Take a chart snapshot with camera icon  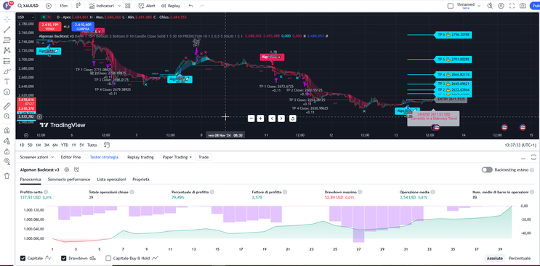coord(523,6)
